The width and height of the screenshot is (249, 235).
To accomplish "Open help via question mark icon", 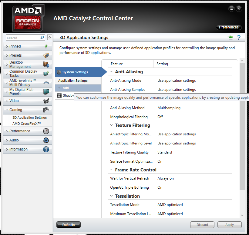I will coord(239,38).
